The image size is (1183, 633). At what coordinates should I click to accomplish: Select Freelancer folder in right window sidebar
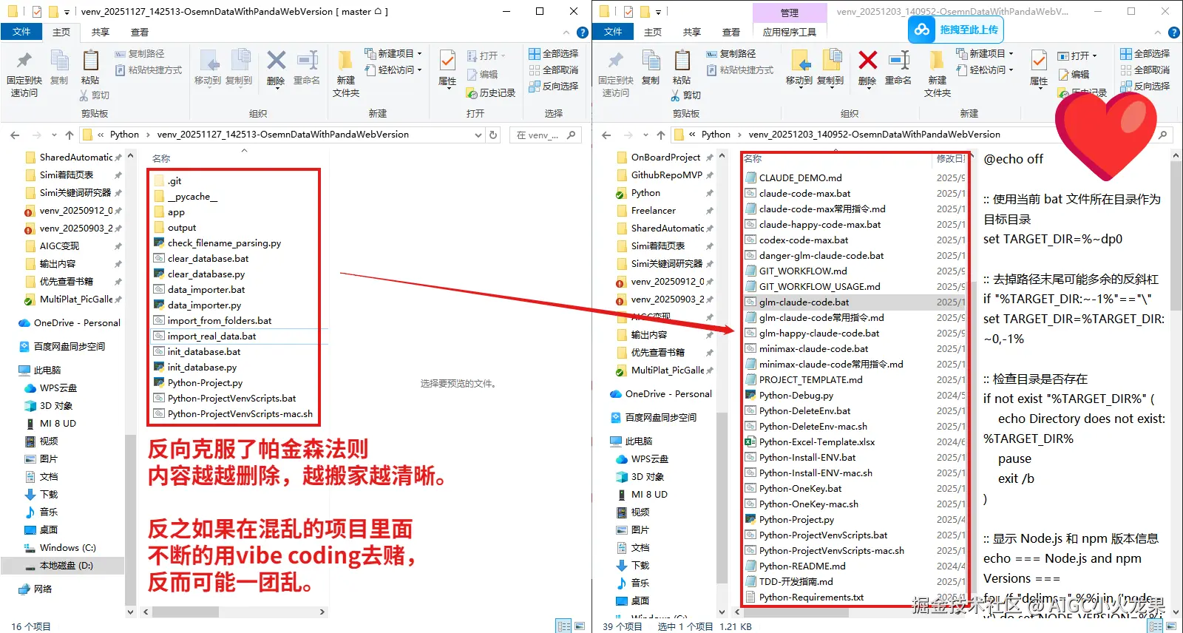click(653, 211)
